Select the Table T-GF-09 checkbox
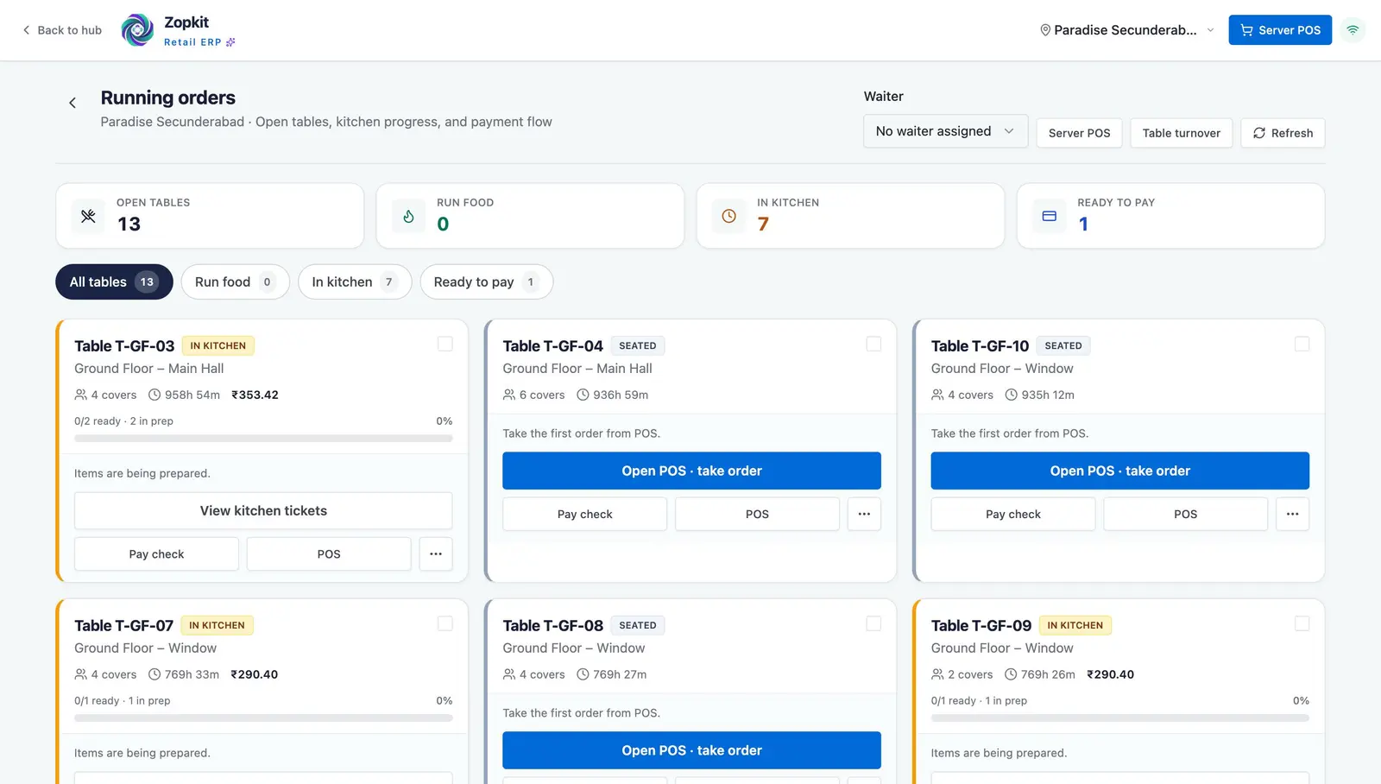This screenshot has height=784, width=1381. click(1302, 623)
